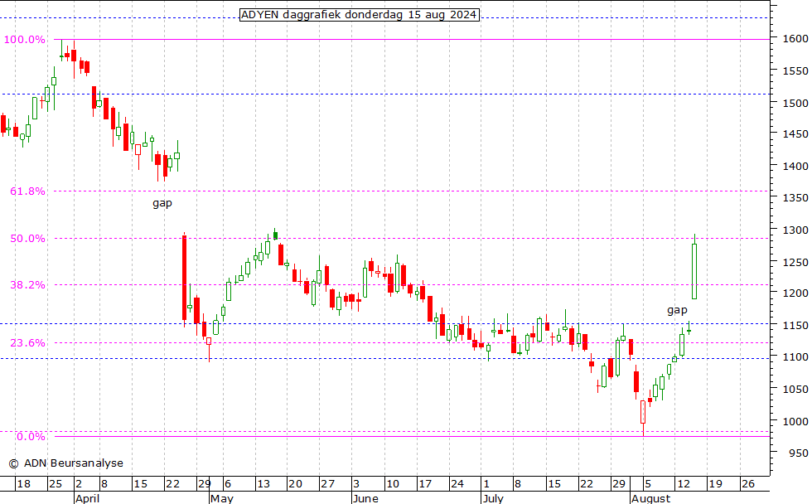Click the date label 10 on time axis
812x504 pixels.
click(x=393, y=484)
